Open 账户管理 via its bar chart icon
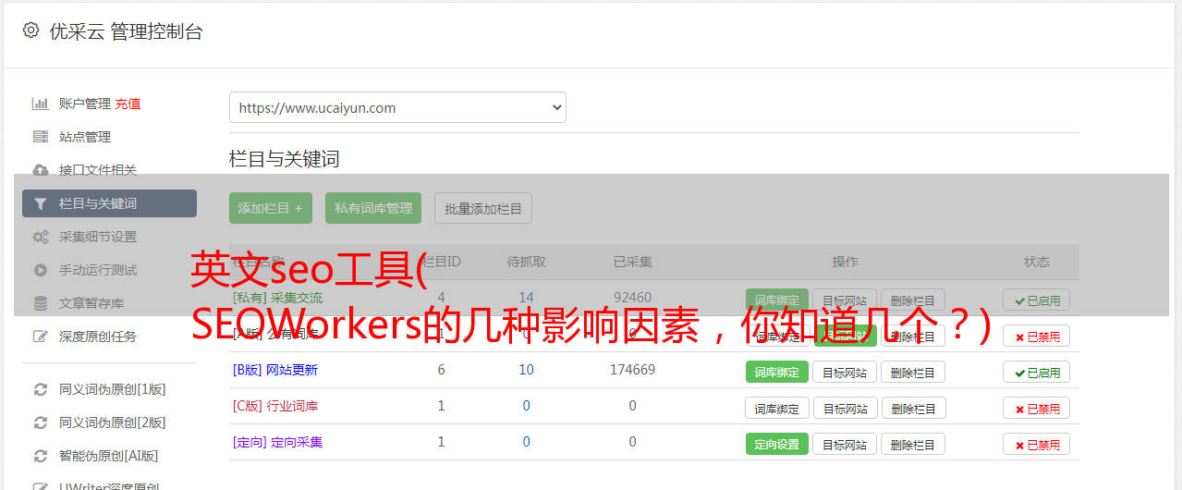This screenshot has width=1182, height=490. [41, 104]
